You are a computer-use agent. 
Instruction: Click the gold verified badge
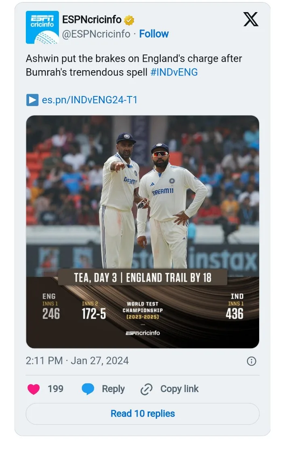(x=129, y=20)
